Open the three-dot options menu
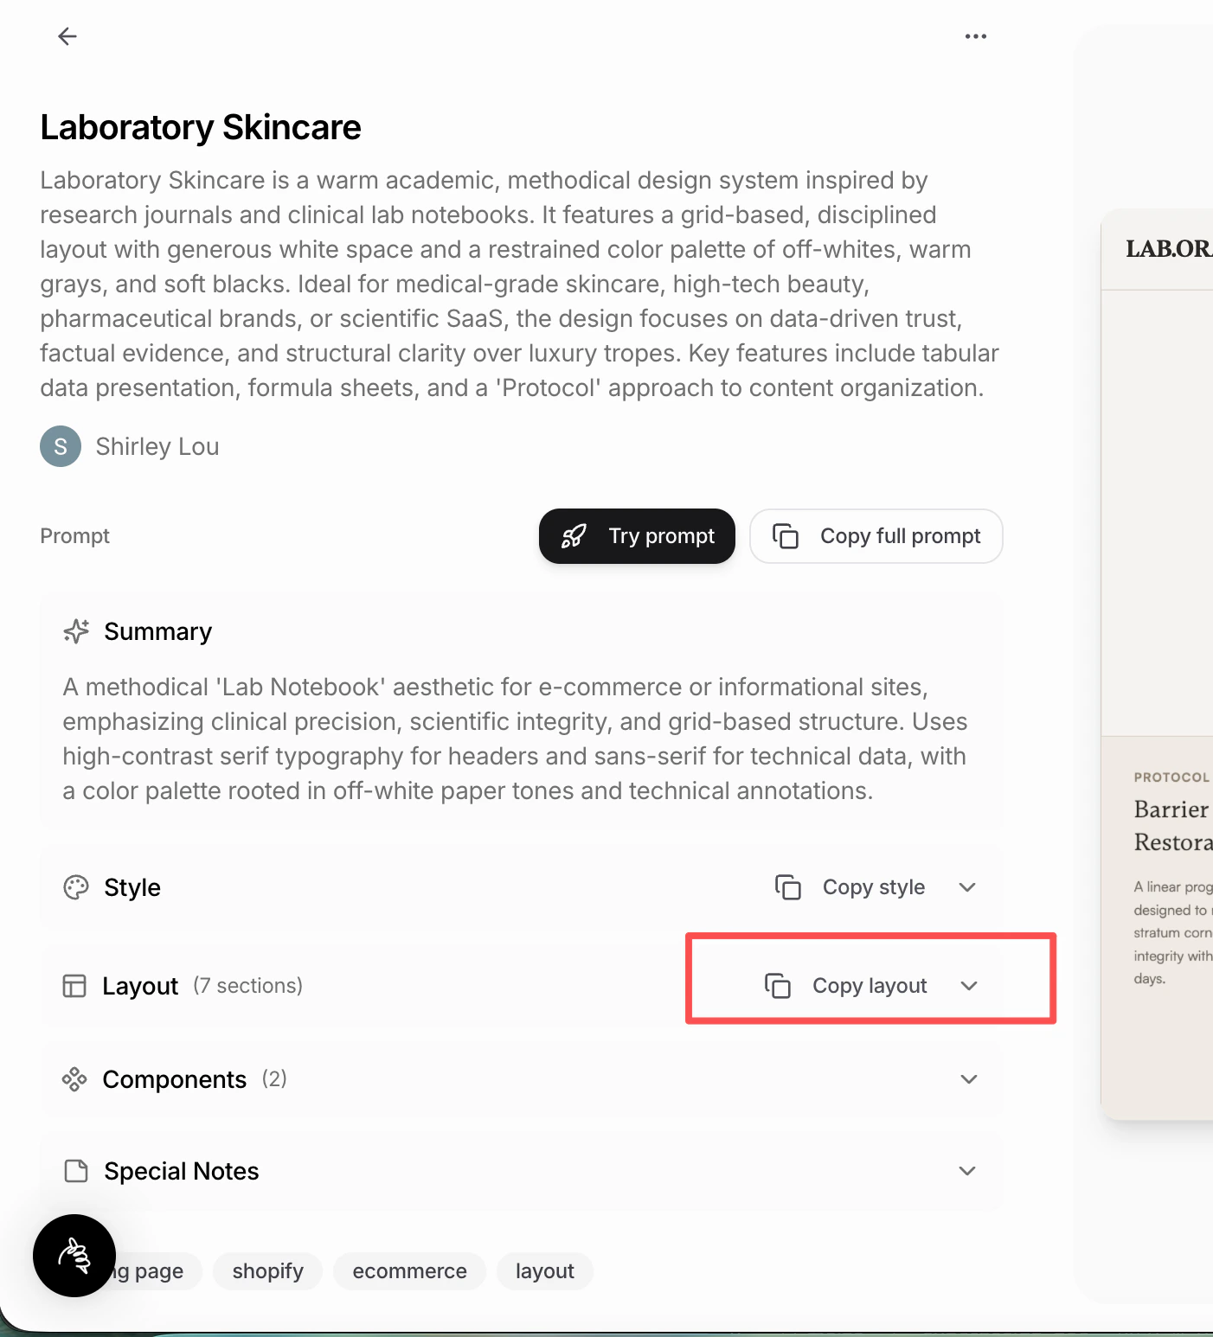 [975, 36]
